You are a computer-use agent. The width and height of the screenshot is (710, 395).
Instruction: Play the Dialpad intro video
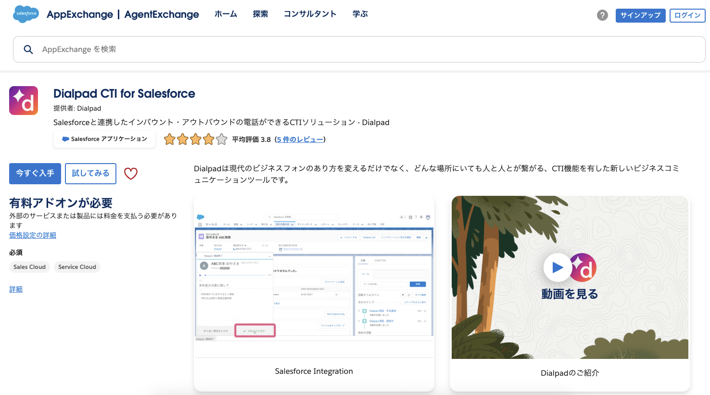(558, 268)
